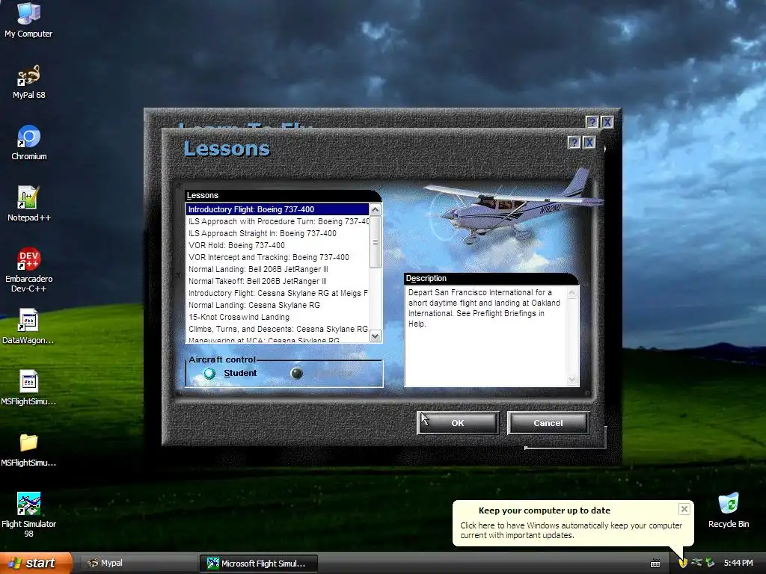
Task: Select the Notepad++ desktop shortcut
Action: click(x=28, y=204)
